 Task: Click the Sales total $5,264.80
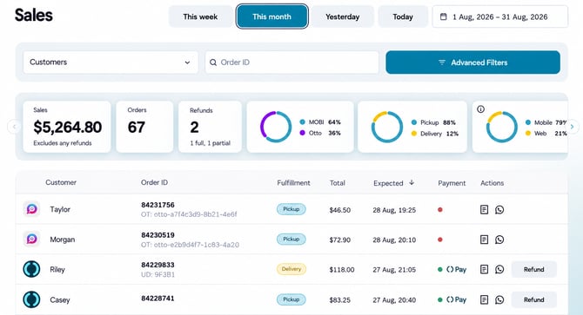tap(67, 127)
